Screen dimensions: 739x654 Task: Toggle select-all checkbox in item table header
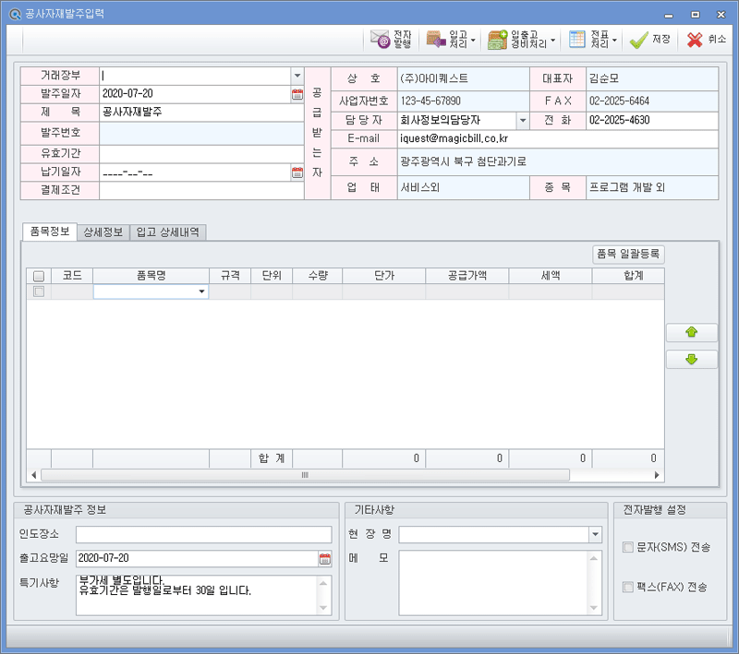[38, 275]
